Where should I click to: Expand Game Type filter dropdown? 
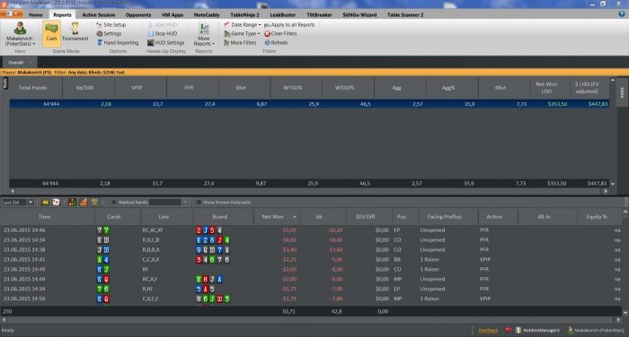click(242, 34)
